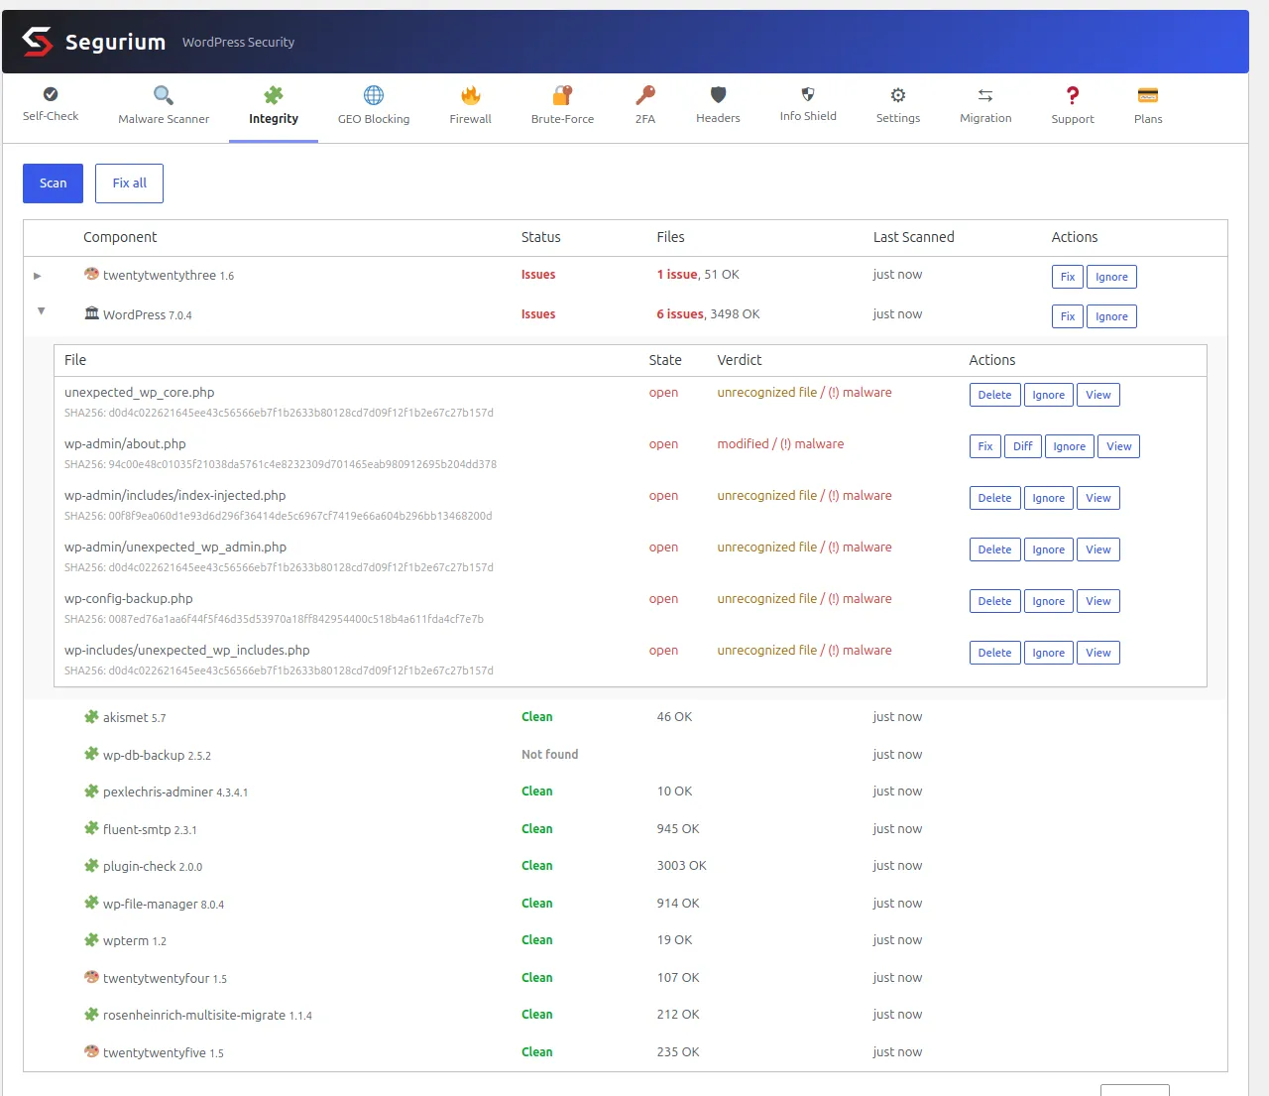The height and width of the screenshot is (1096, 1269).
Task: Open Malware Scanner magnifier icon
Action: point(164,95)
